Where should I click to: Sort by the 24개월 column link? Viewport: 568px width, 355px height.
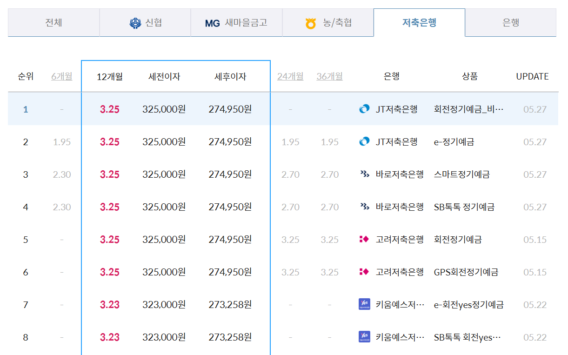(x=290, y=76)
